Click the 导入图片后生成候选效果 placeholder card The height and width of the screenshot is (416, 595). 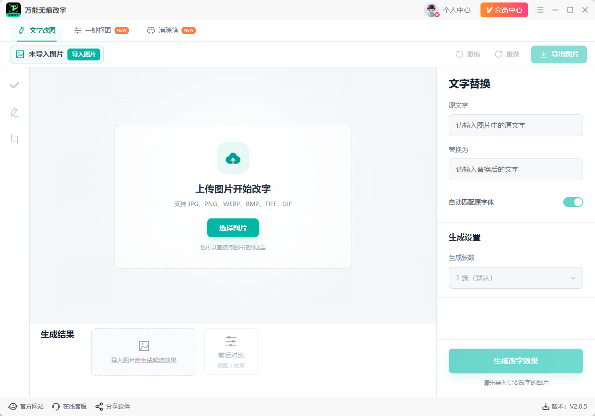coord(144,352)
